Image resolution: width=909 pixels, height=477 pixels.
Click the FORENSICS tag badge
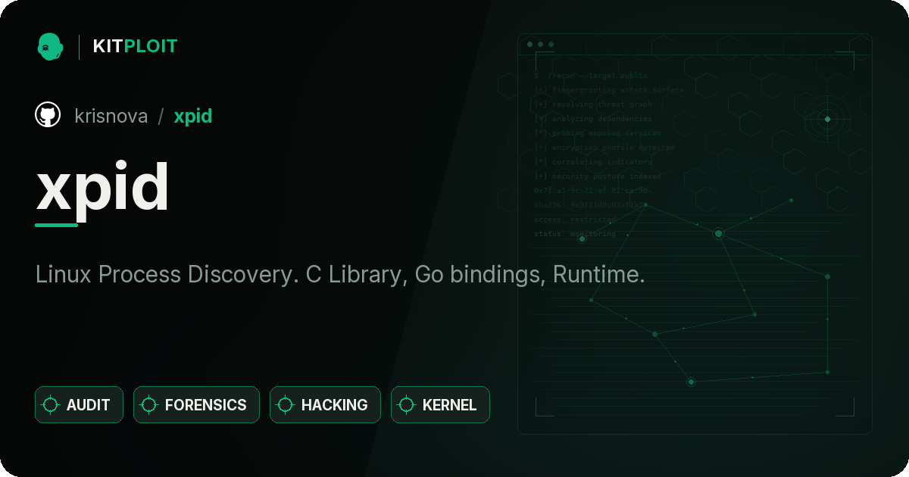[x=196, y=405]
